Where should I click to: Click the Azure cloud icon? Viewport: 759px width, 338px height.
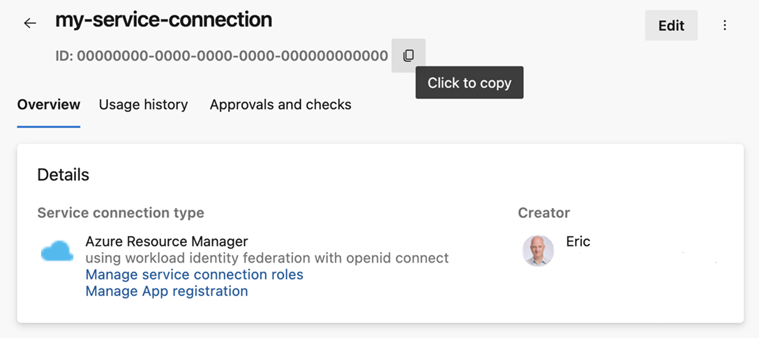(57, 251)
